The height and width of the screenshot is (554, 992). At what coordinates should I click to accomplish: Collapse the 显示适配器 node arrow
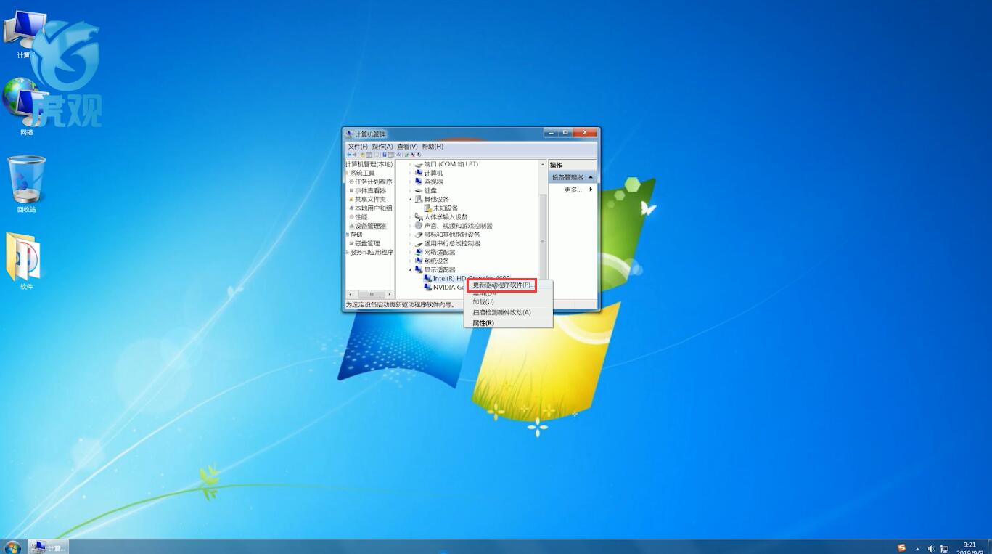click(410, 269)
